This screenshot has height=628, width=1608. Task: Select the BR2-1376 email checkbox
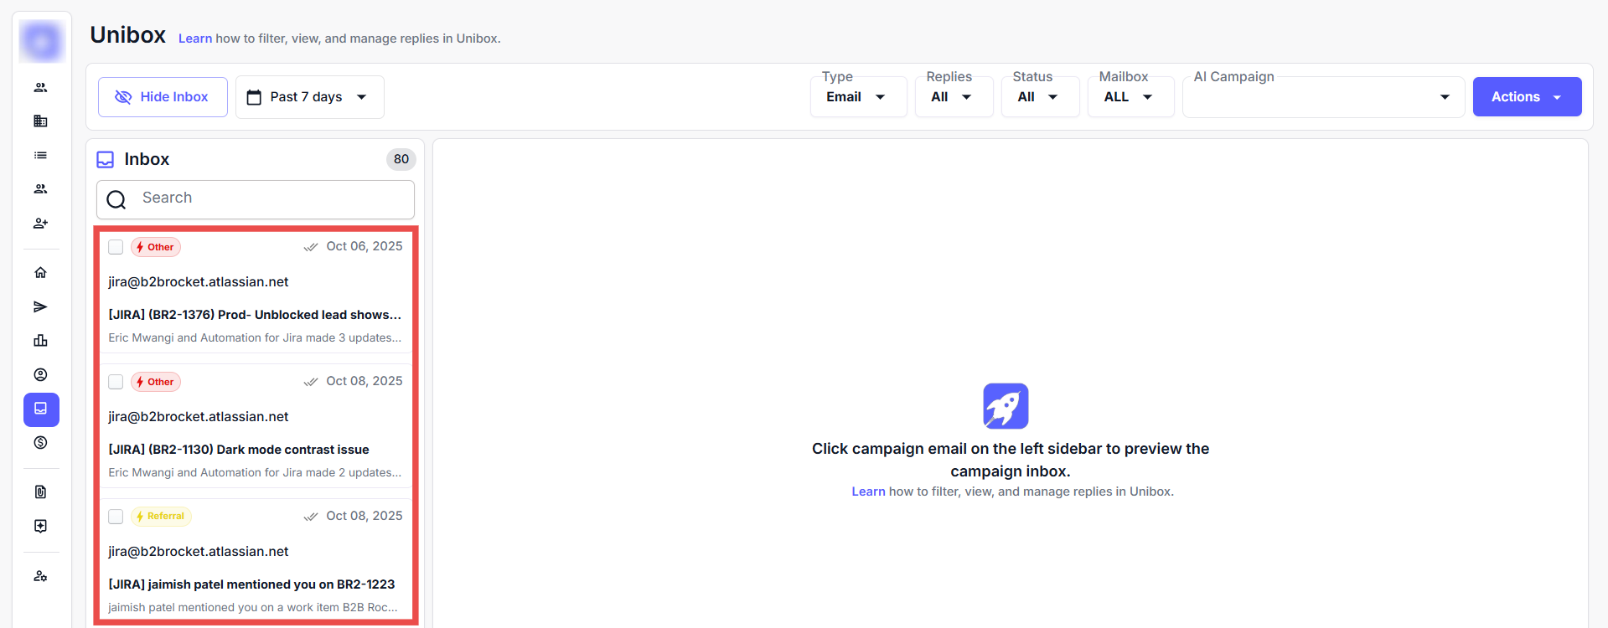tap(116, 247)
